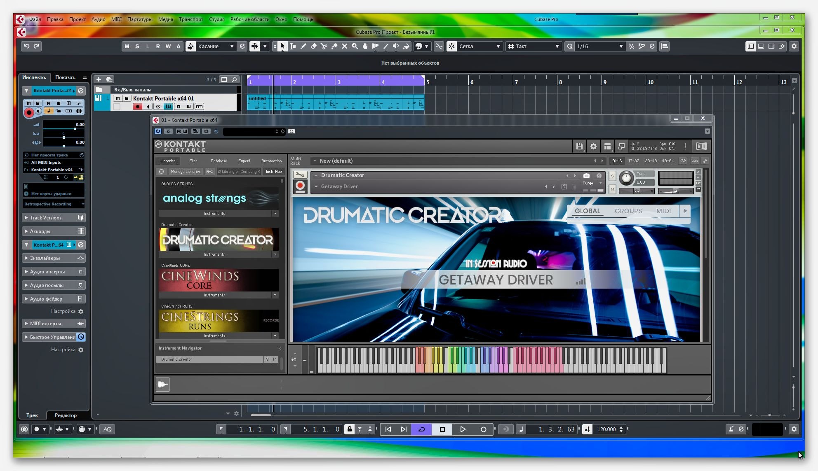Toggle record enable on Kontakt track
Image resolution: width=818 pixels, height=471 pixels.
[x=137, y=107]
